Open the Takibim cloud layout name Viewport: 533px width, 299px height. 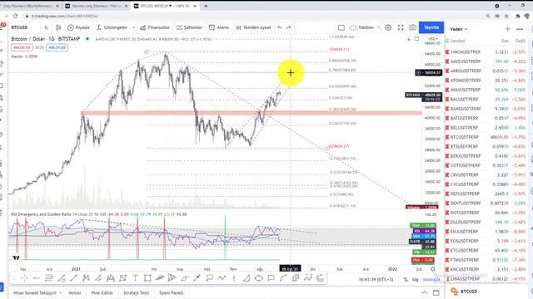pyautogui.click(x=362, y=27)
